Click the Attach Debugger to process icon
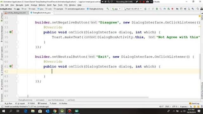Viewport: 203px width, 114px height. 168,9
